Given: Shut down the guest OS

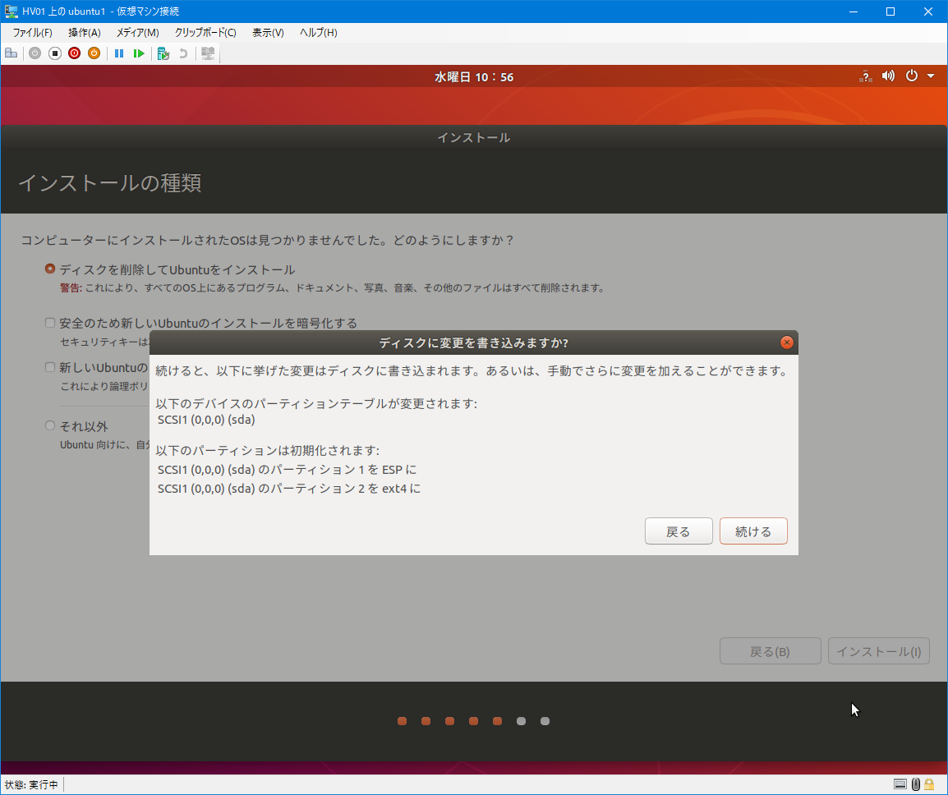Looking at the screenshot, I should (74, 53).
